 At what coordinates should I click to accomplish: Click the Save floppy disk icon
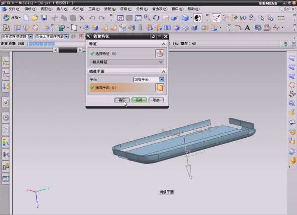(x=44, y=18)
